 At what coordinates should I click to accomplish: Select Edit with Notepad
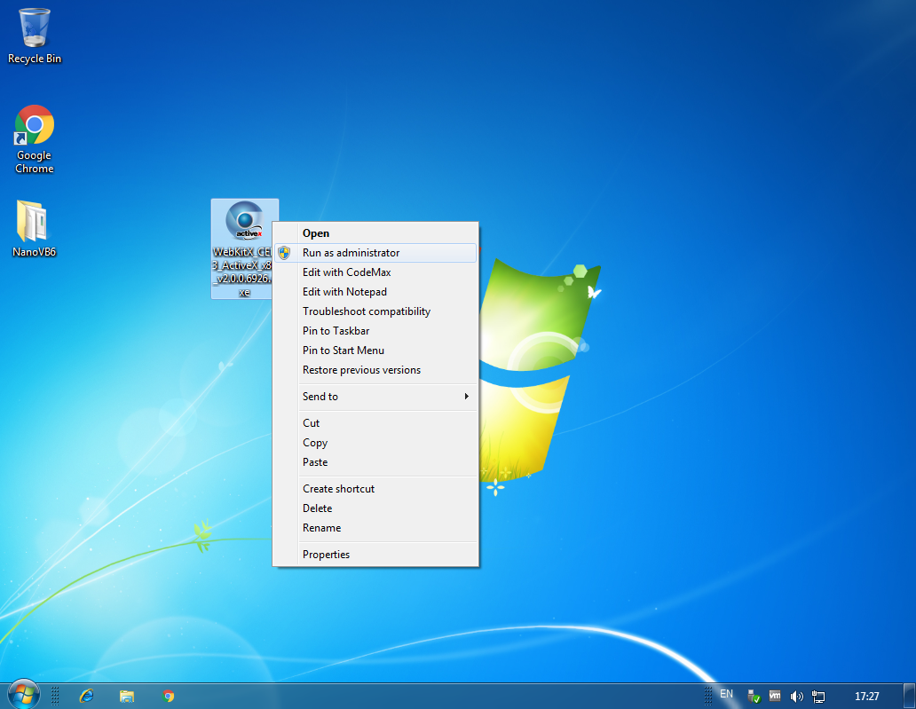(x=375, y=291)
